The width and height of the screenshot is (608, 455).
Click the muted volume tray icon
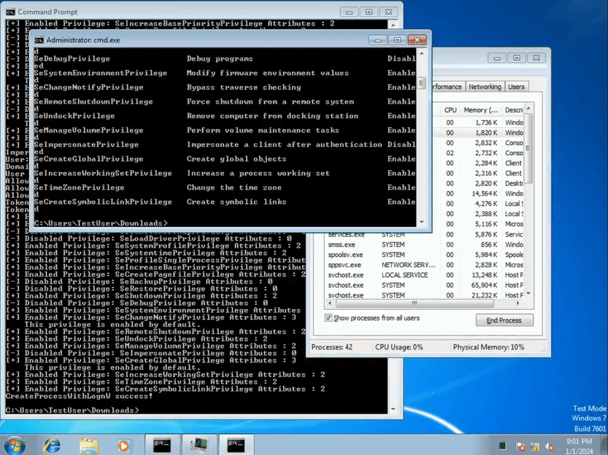(549, 446)
